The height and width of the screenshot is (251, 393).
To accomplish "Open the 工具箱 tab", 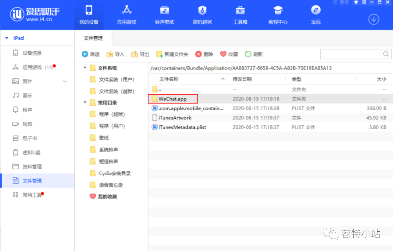I will (240, 15).
